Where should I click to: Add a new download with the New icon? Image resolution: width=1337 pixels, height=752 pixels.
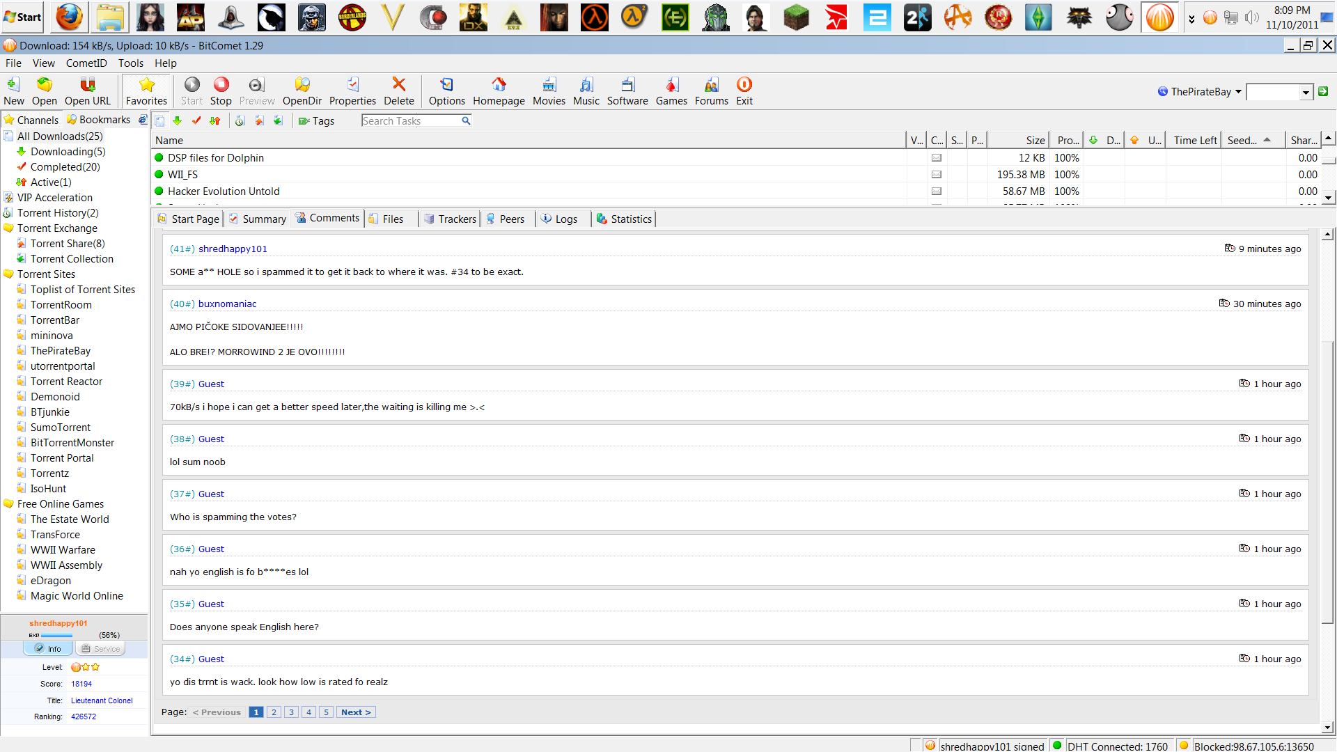pos(13,91)
